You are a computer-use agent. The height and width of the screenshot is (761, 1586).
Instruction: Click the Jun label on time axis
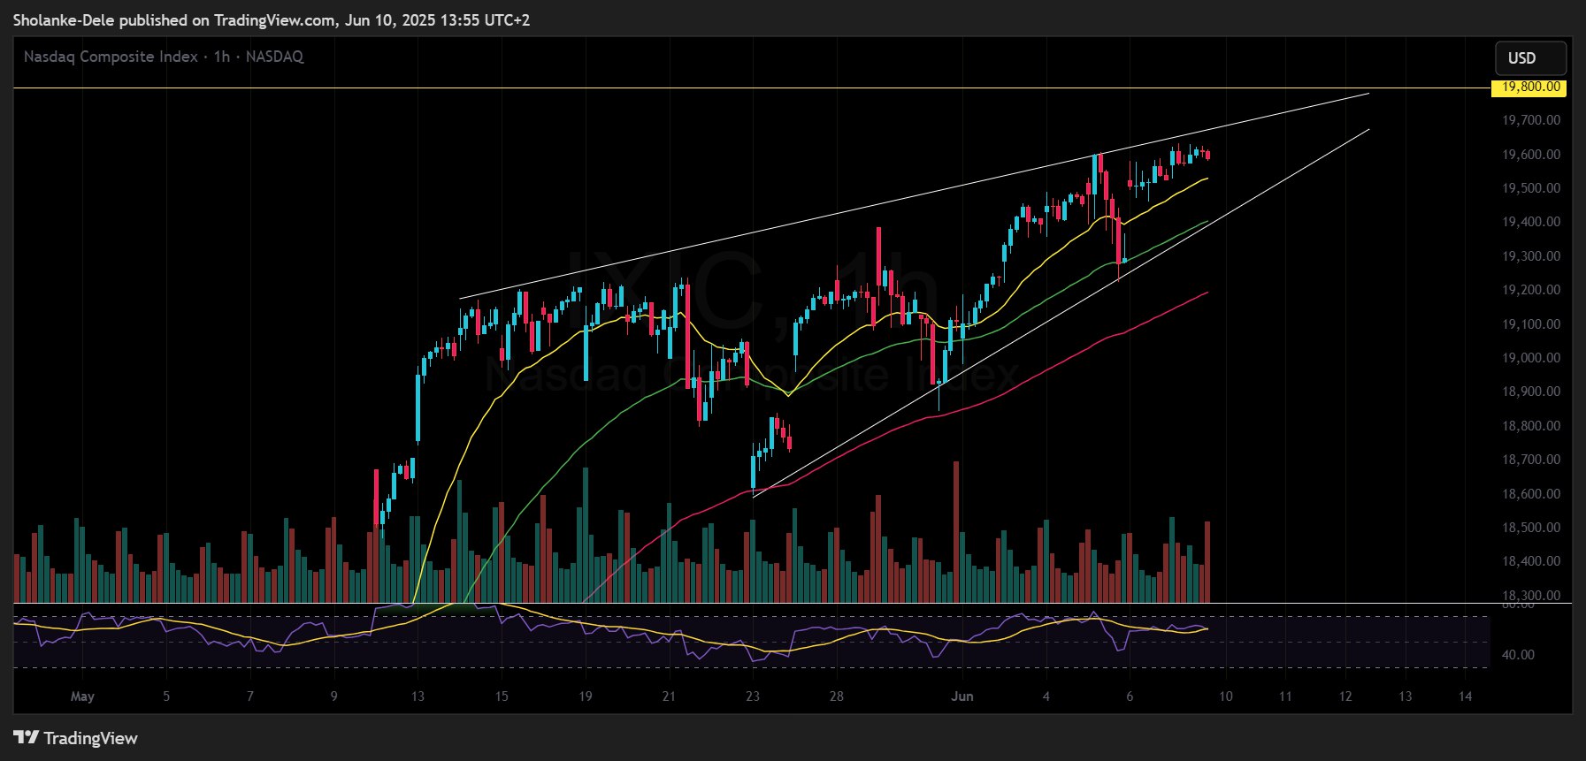click(x=962, y=696)
